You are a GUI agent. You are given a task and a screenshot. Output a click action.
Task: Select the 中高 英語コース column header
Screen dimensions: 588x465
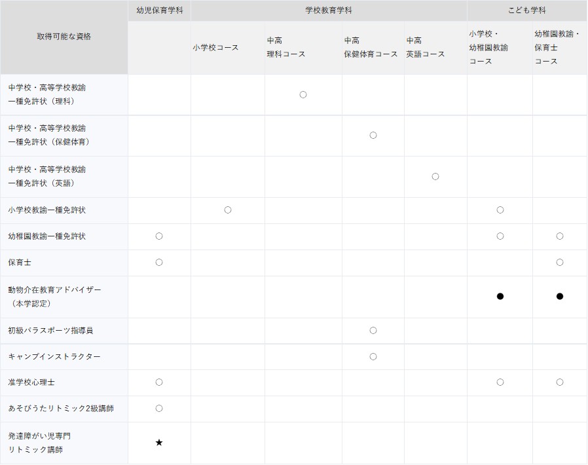426,48
